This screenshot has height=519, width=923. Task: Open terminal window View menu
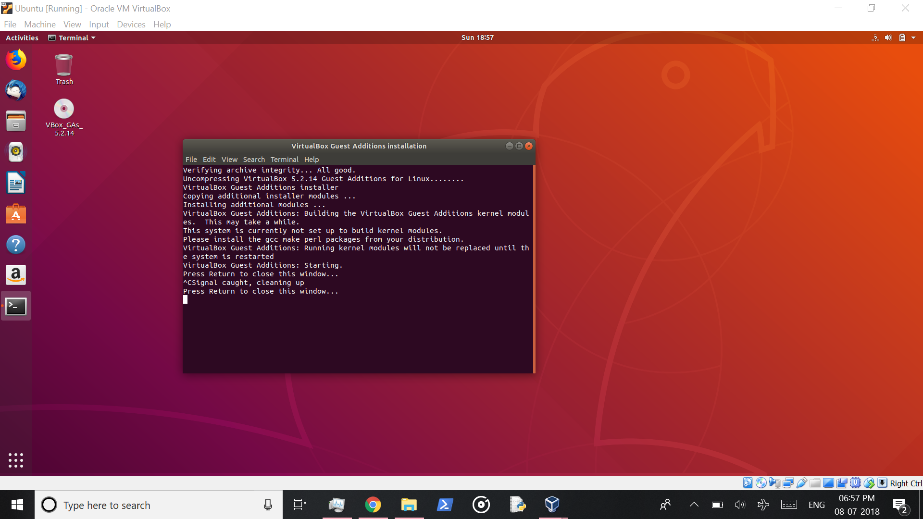click(229, 159)
